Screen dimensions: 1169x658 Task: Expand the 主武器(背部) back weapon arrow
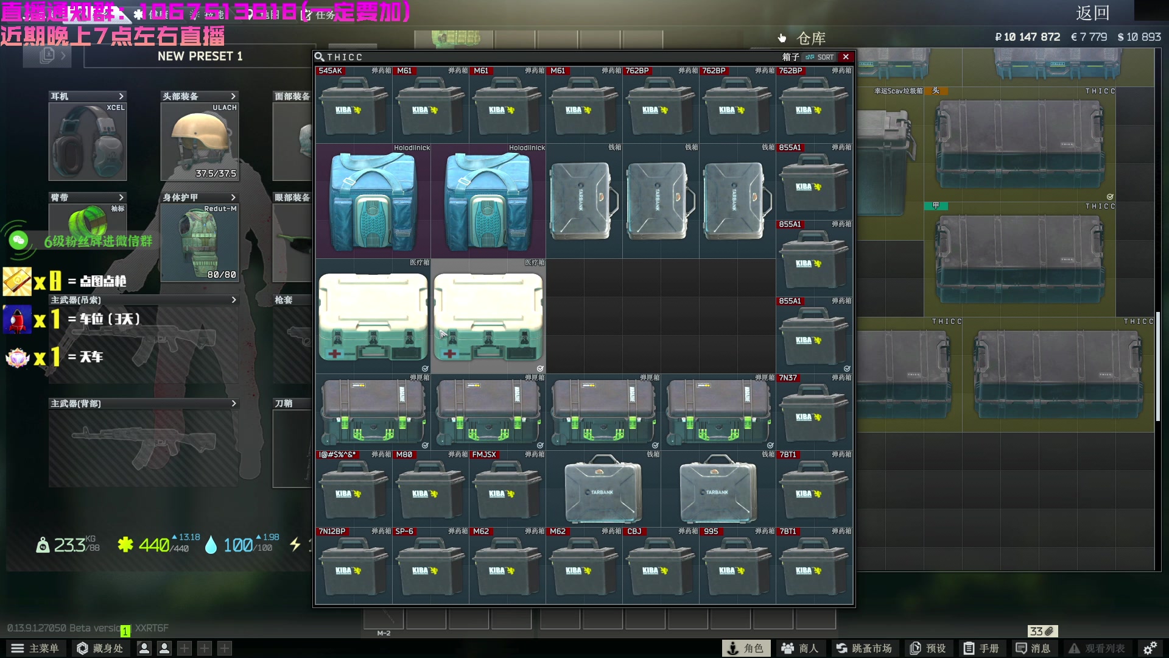click(234, 403)
